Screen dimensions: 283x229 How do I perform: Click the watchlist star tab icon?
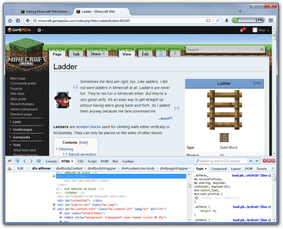coord(161,54)
